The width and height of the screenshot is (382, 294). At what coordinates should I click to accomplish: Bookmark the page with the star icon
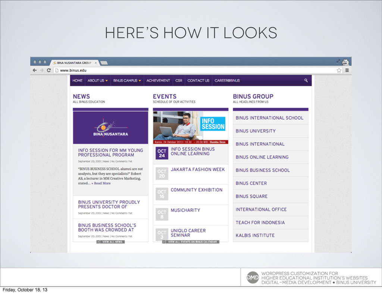(339, 70)
